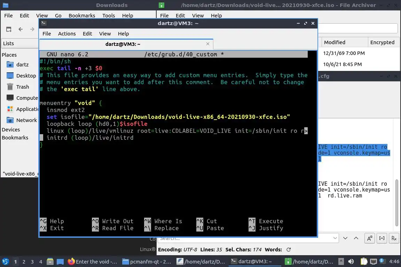
Task: Open View menu in File Archiver window
Action: pyautogui.click(x=198, y=16)
